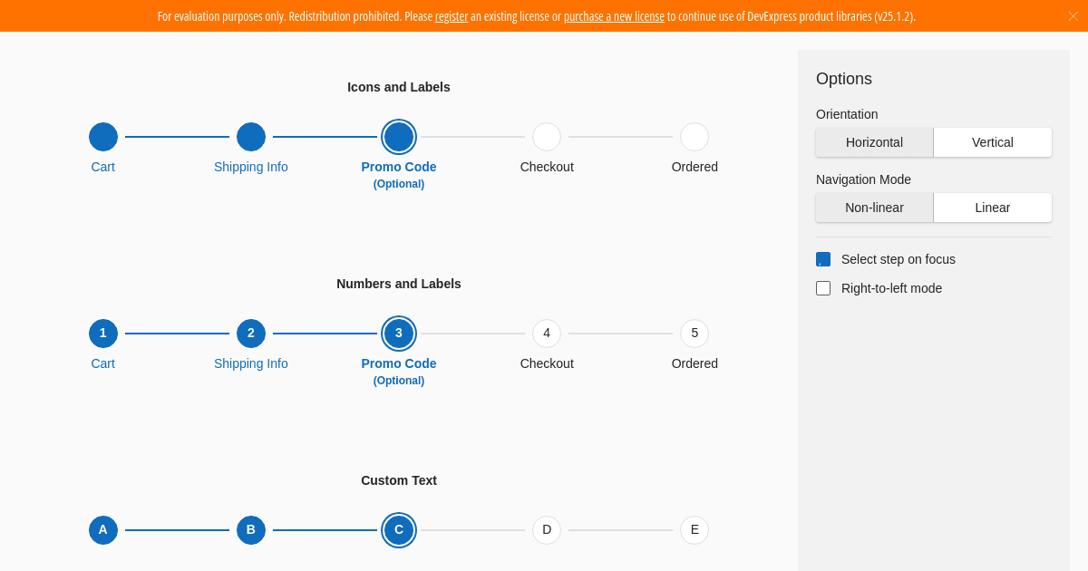Select numbered step 2 circle

[x=251, y=334]
